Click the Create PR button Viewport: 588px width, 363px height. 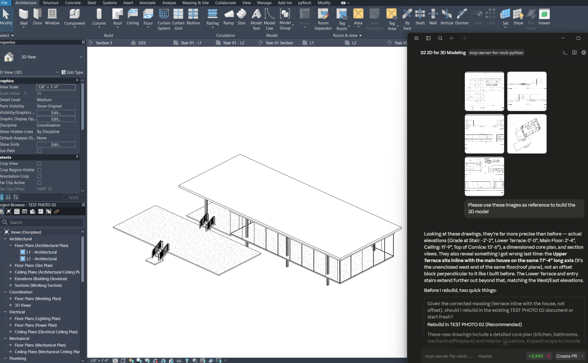pyautogui.click(x=566, y=356)
